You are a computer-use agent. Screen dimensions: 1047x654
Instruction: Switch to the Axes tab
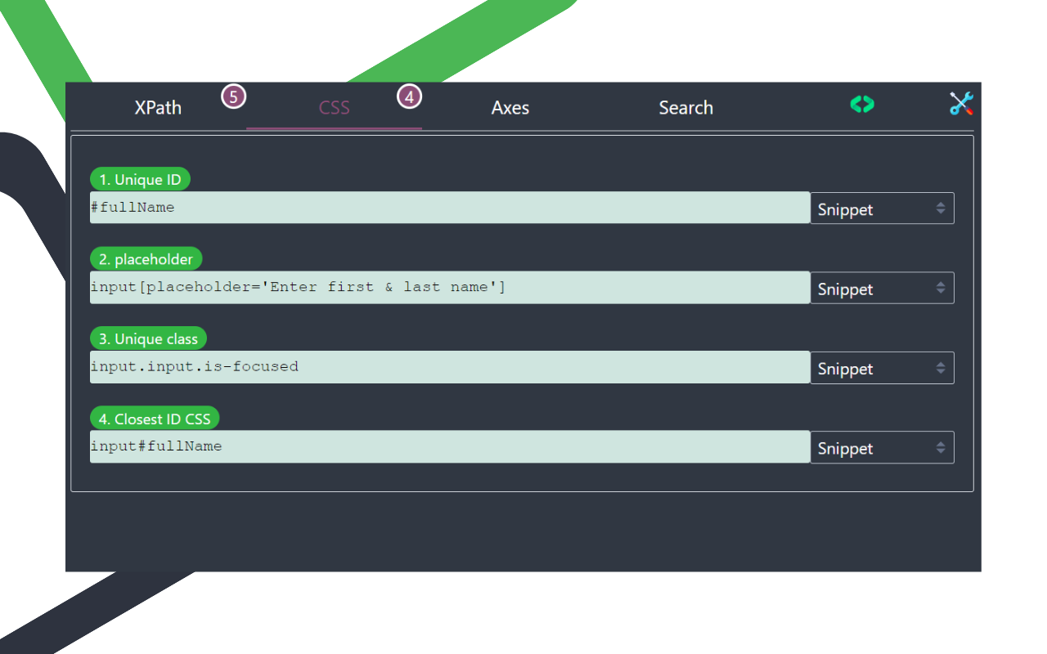[x=510, y=107]
